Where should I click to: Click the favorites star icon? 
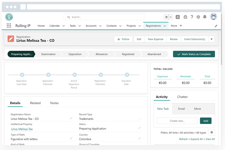point(166,17)
